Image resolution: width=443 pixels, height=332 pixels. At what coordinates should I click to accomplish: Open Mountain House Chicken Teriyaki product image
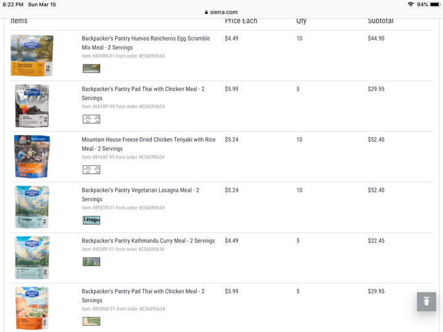[32, 156]
